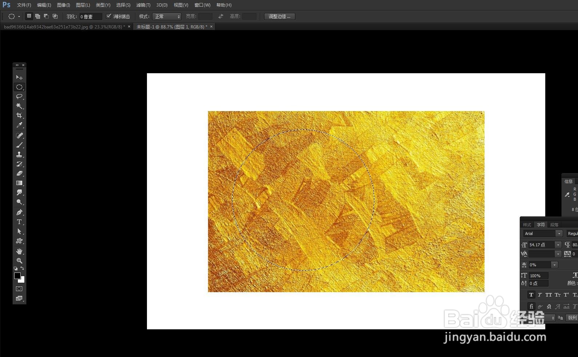Select the Smudge tool
578x357 pixels.
point(19,192)
